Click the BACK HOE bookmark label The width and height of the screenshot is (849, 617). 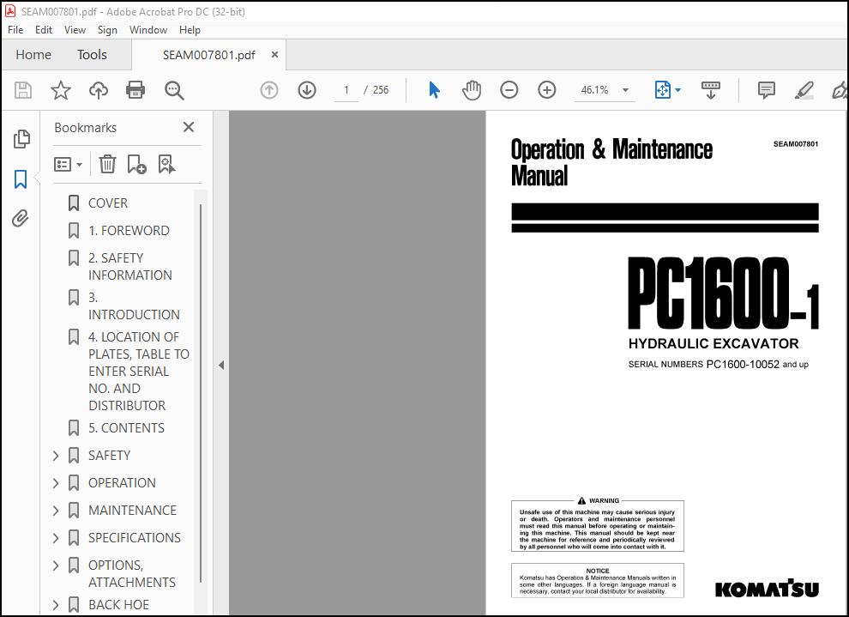(118, 605)
